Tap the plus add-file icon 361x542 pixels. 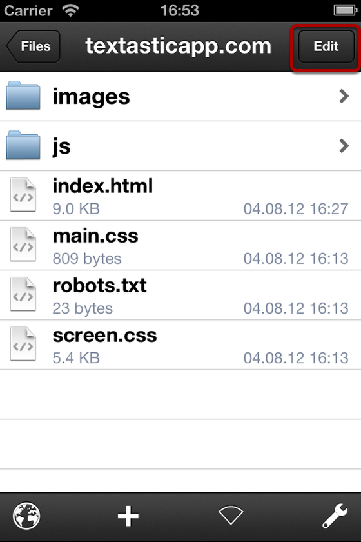pyautogui.click(x=128, y=516)
